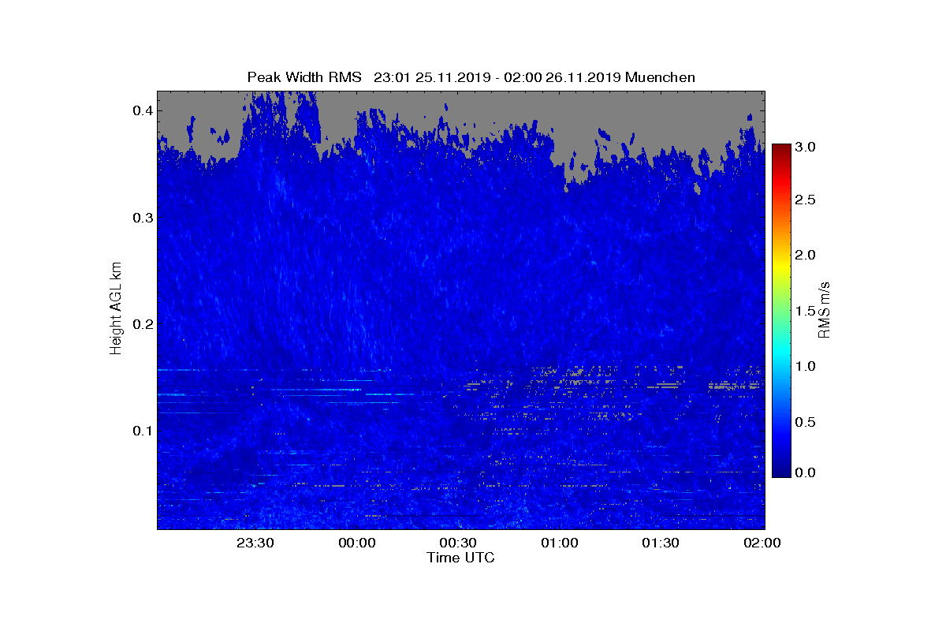Viewport: 946px width, 631px height.
Task: Click the 'Time UTC' axis label
Action: click(x=460, y=558)
